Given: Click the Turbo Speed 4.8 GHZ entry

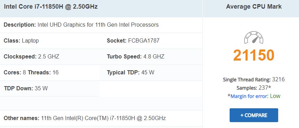Looking at the screenshot, I should coord(136,56).
